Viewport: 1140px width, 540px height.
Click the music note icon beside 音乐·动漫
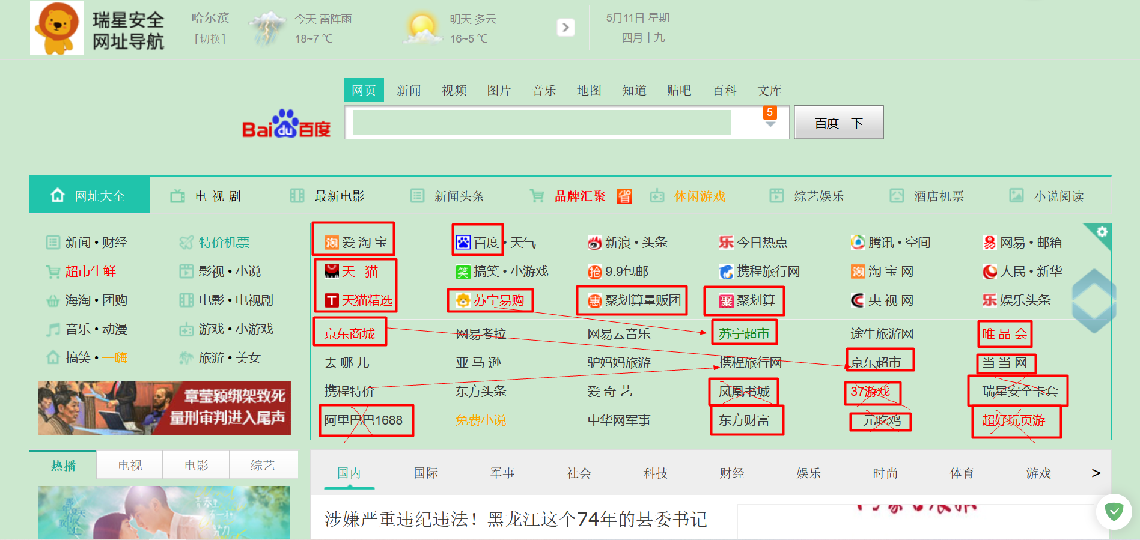click(x=53, y=329)
